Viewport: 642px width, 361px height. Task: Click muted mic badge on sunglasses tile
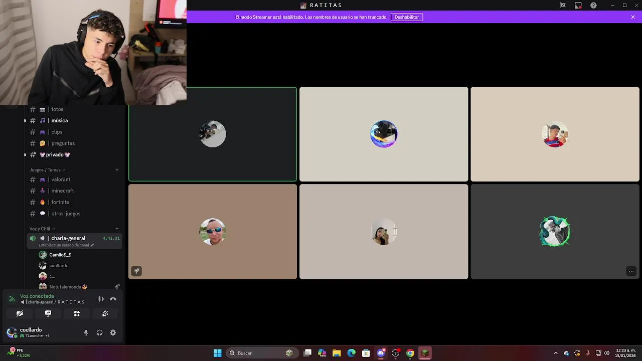click(136, 271)
